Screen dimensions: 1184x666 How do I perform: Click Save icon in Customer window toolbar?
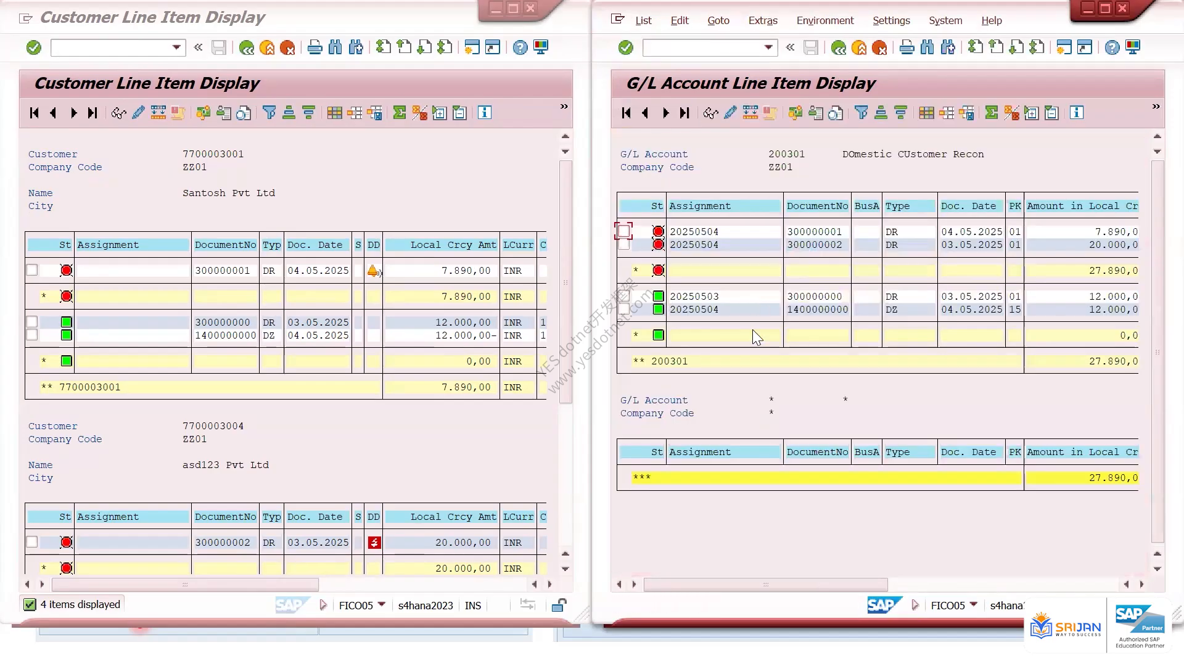[x=219, y=47]
